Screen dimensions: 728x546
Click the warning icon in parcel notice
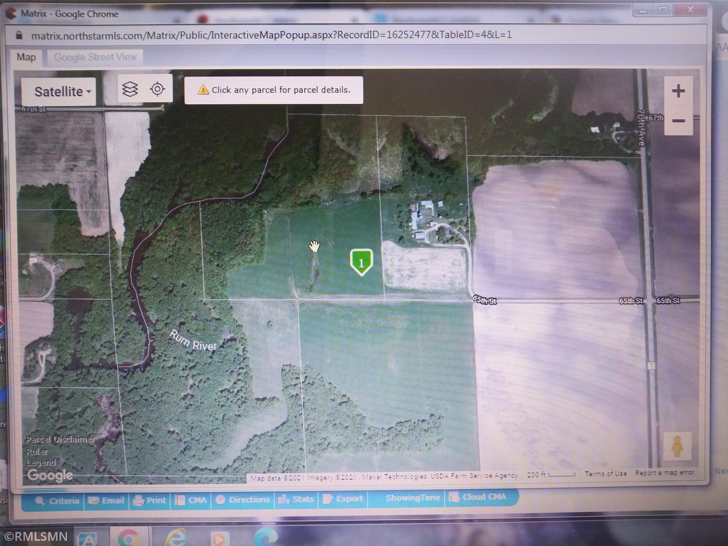(x=203, y=90)
